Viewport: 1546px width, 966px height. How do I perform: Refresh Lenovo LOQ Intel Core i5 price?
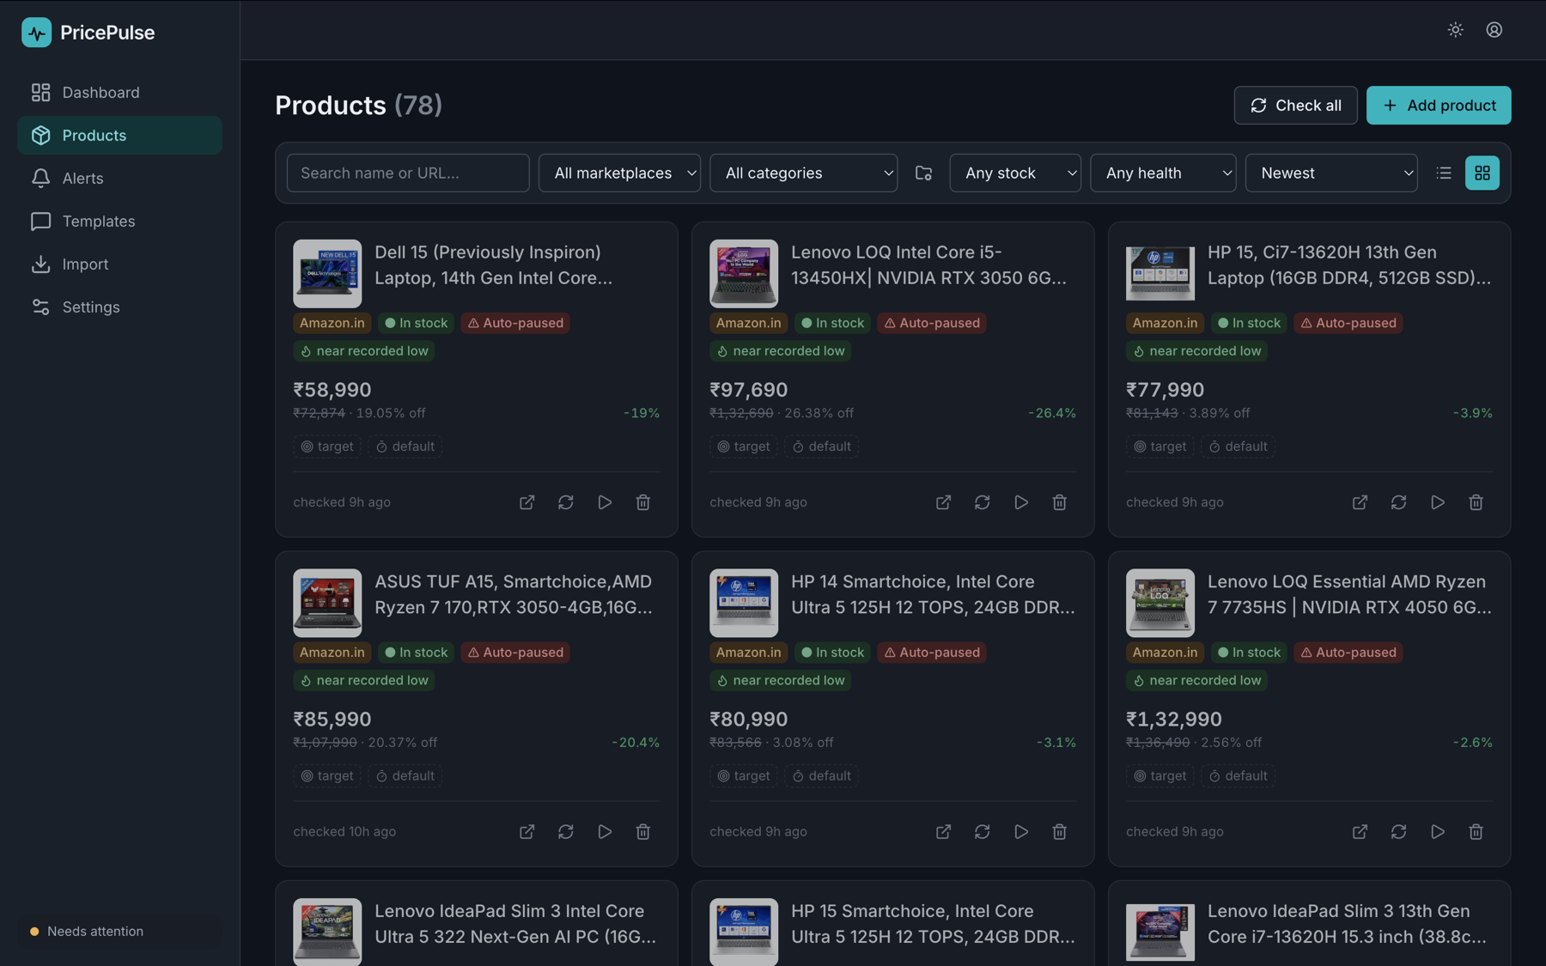983,502
